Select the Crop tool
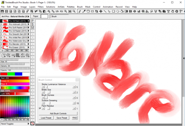The image size is (185, 126). coord(97,11)
